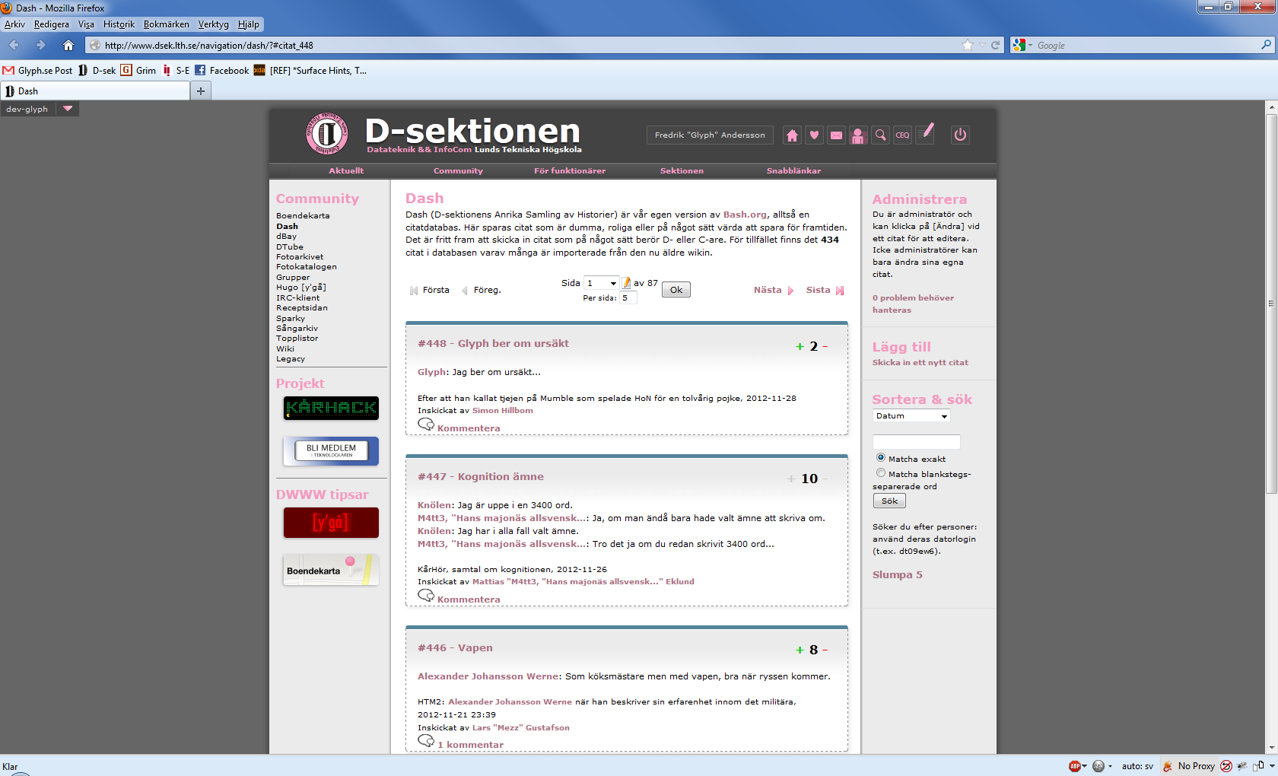Open favorites via the heart icon
Screen dimensions: 1278x776
pos(814,135)
